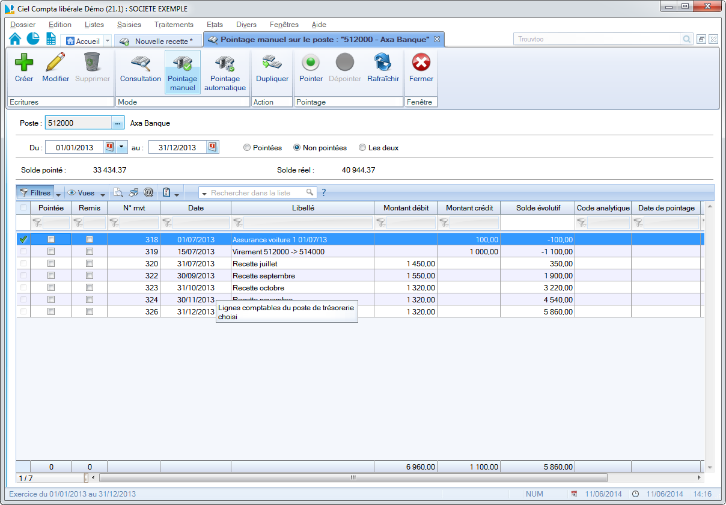Screen dimensions: 726x505
Task: Click the Poste lookup ellipsis button
Action: (117, 123)
